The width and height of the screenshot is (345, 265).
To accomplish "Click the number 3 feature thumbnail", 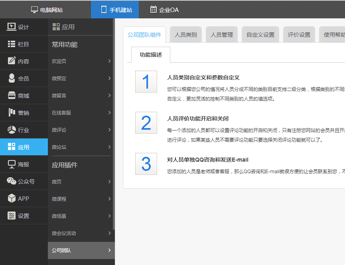I will pyautogui.click(x=146, y=164).
